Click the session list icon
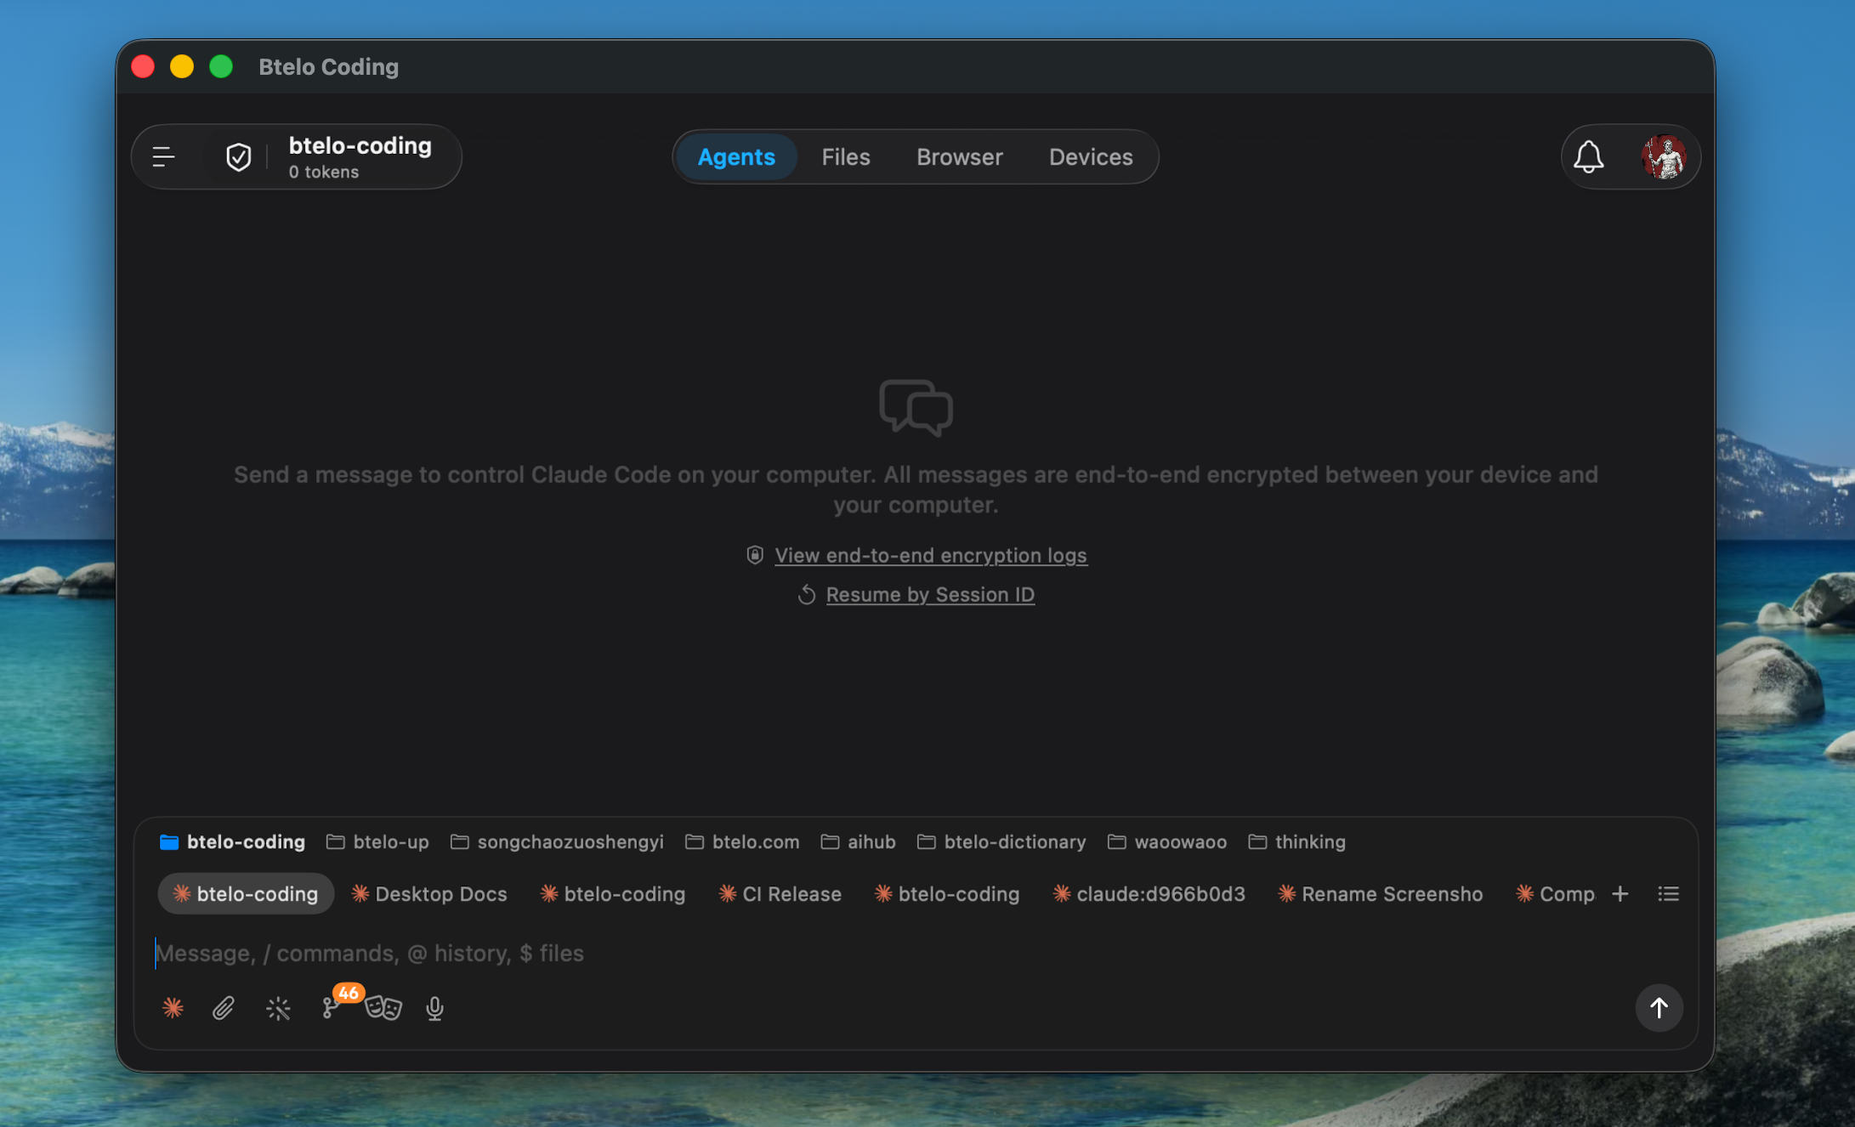Screen dimensions: 1855x1127 [x=1669, y=893]
